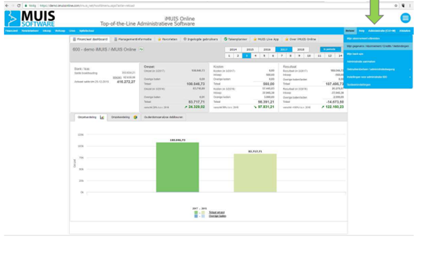Open Administratie menu in top bar
Image resolution: width=434 pixels, height=256 pixels.
click(382, 31)
